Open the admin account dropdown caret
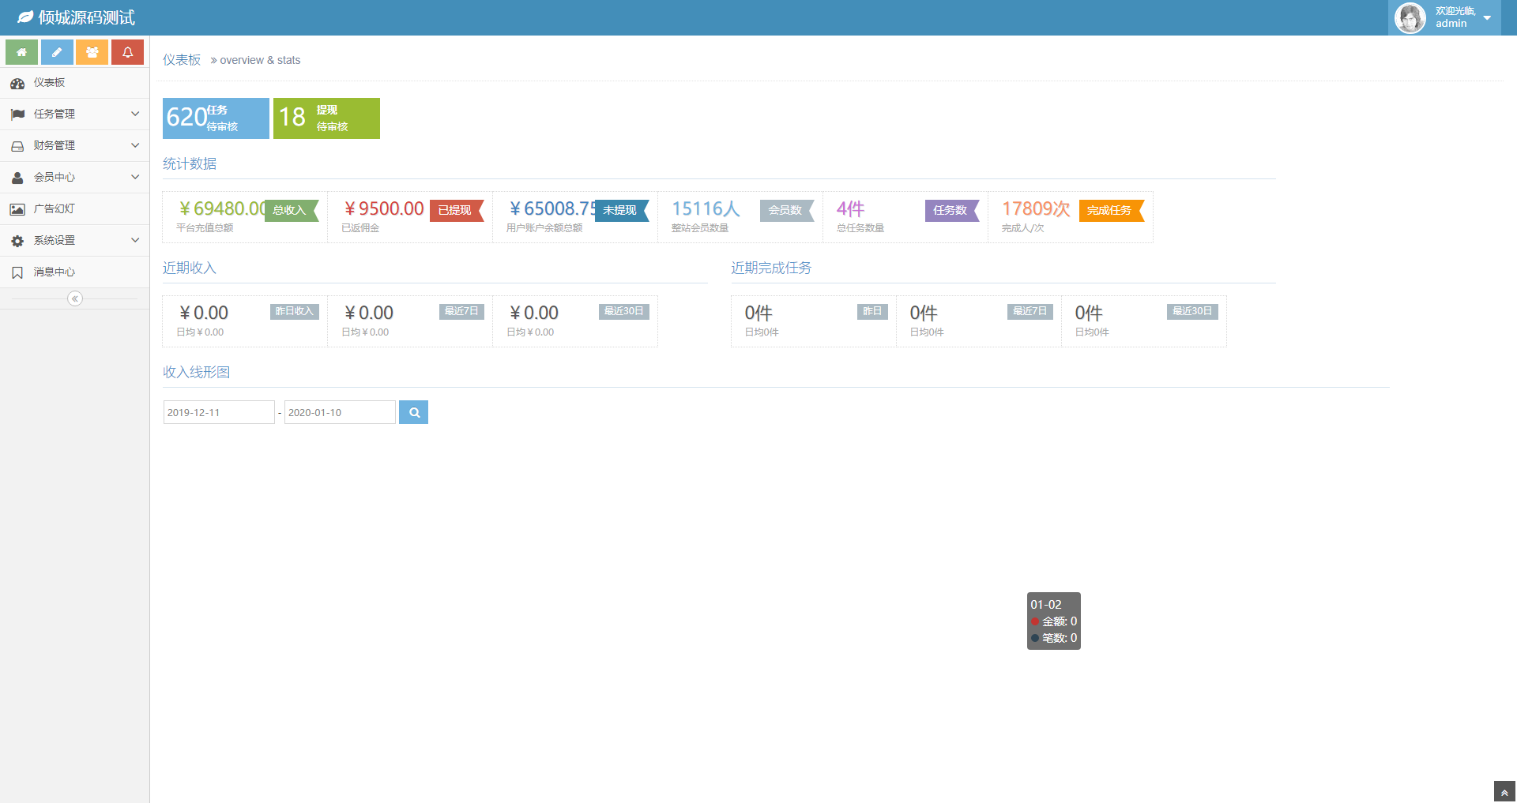This screenshot has width=1517, height=803. tap(1487, 18)
